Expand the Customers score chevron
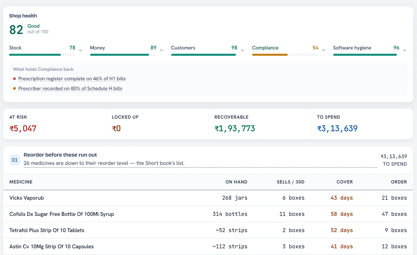Image resolution: width=417 pixels, height=255 pixels. (243, 50)
